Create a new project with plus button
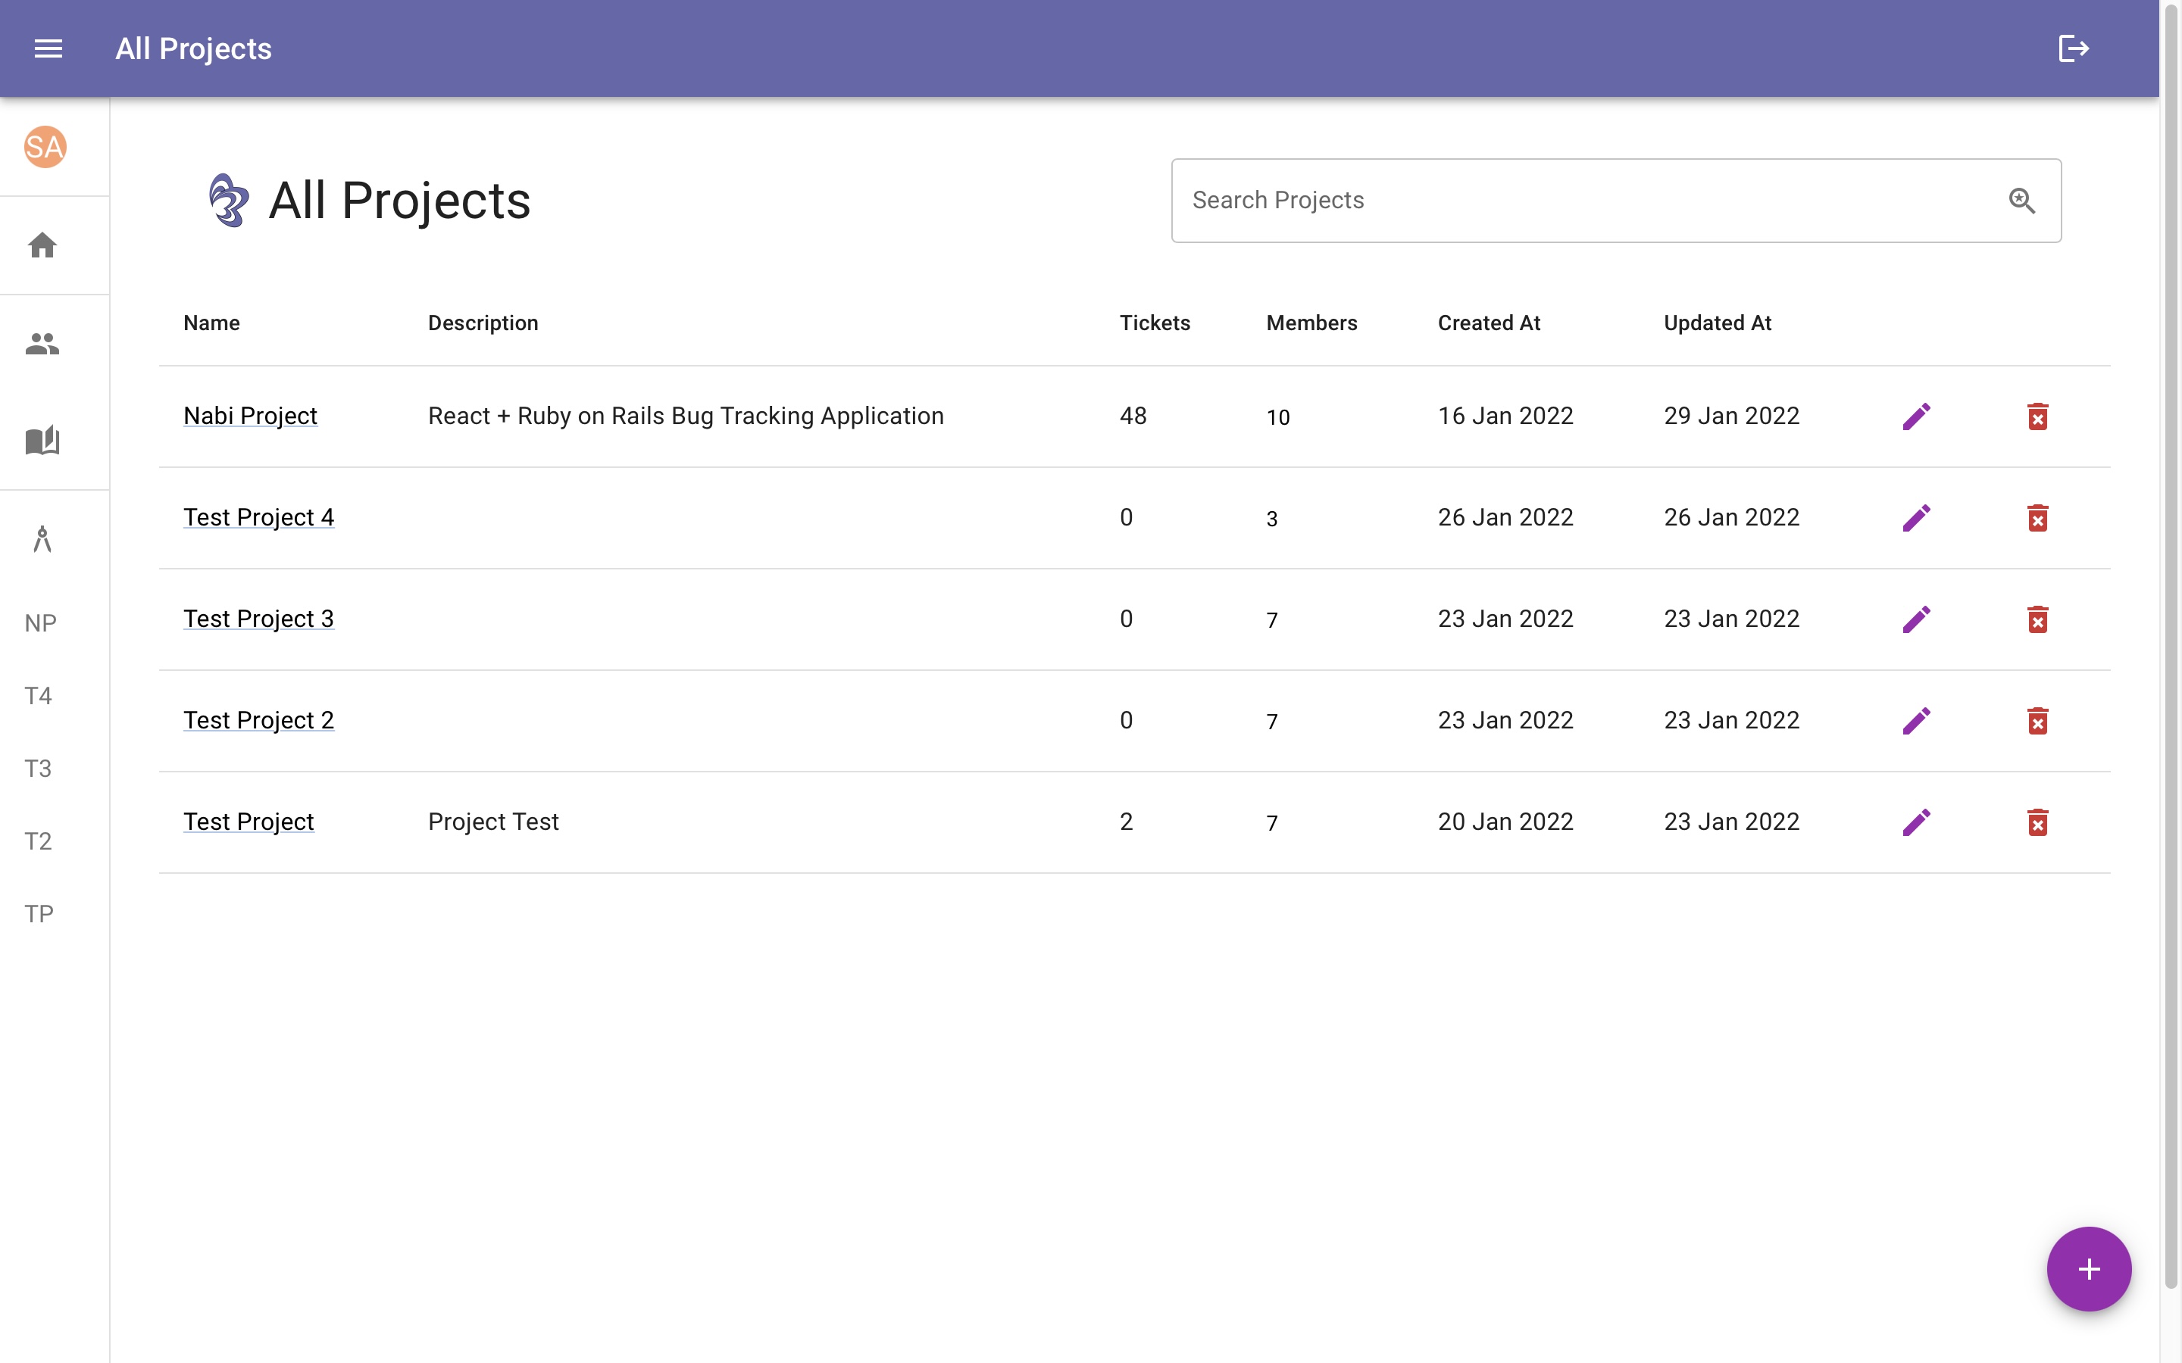 click(2088, 1268)
